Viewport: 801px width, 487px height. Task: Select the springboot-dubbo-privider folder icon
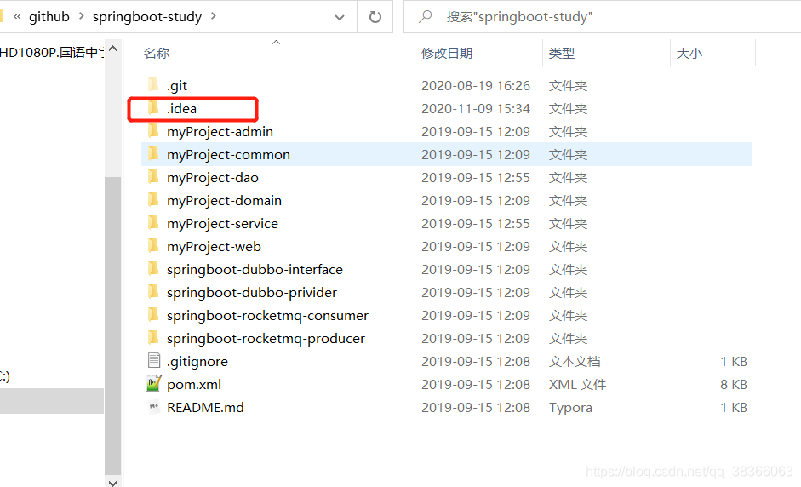153,292
